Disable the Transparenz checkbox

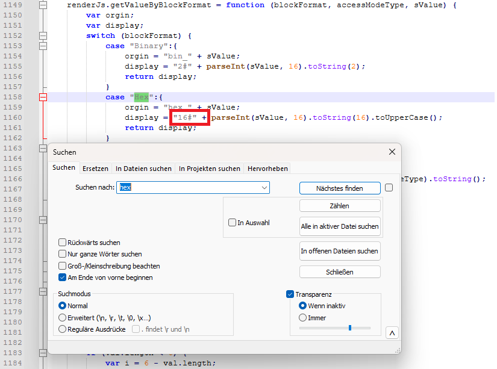tap(290, 294)
